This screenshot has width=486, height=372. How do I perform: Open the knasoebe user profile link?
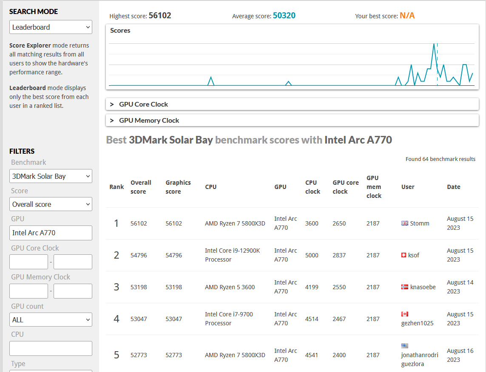(x=423, y=287)
